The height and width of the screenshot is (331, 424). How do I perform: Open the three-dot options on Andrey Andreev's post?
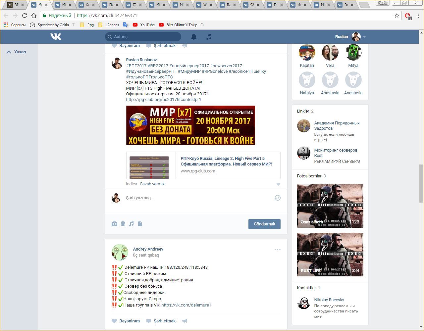(278, 250)
